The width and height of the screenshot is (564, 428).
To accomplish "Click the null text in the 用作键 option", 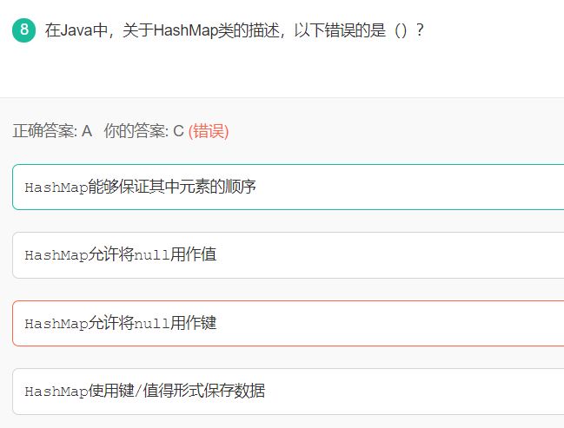I will point(151,324).
